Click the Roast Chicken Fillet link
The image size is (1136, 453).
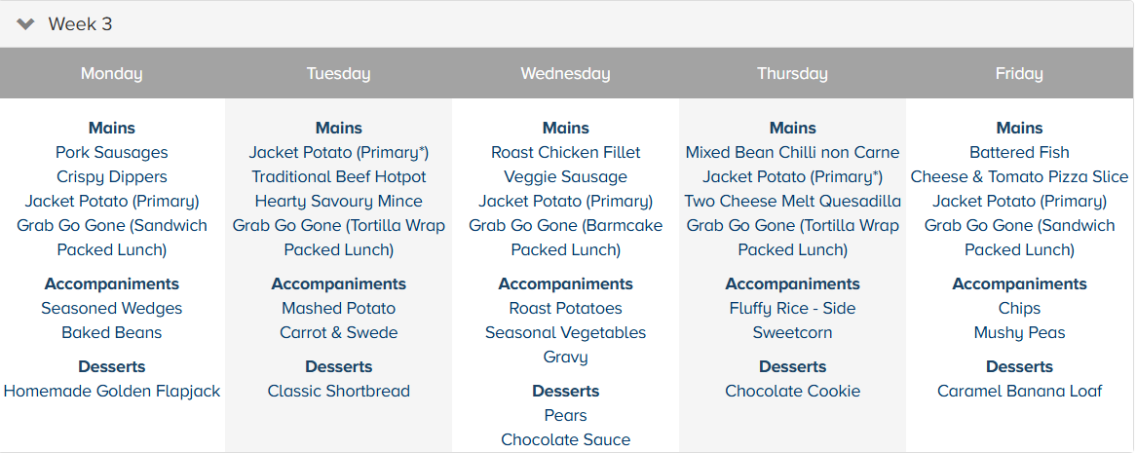point(565,153)
